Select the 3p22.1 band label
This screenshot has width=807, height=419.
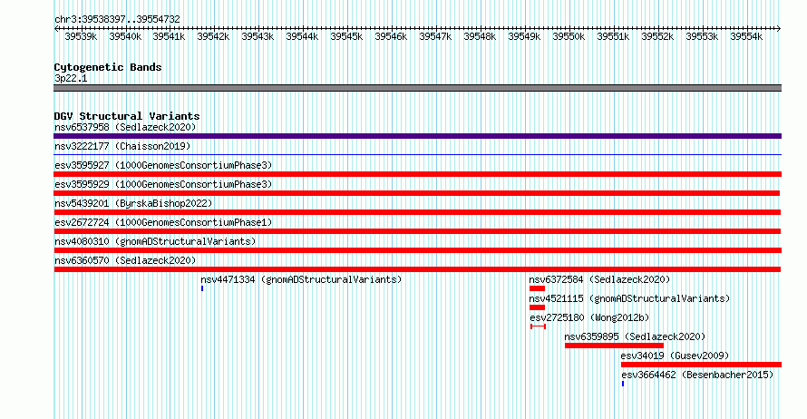point(71,78)
